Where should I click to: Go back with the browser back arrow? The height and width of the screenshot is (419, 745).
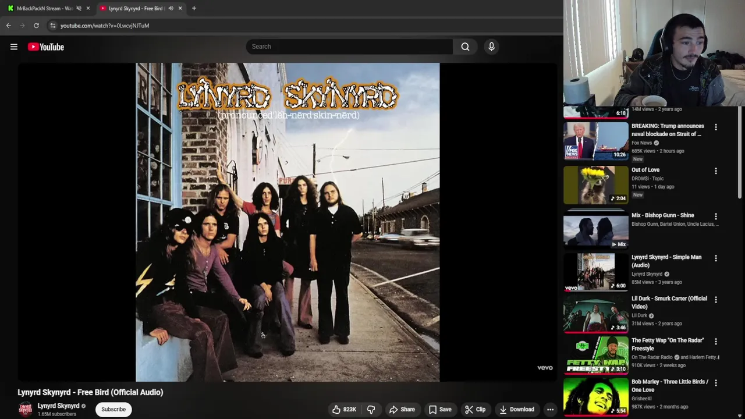pyautogui.click(x=9, y=26)
